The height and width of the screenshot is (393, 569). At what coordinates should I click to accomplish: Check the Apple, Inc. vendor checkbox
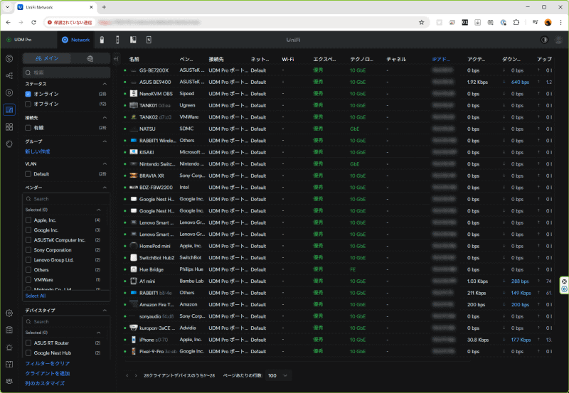pyautogui.click(x=28, y=220)
